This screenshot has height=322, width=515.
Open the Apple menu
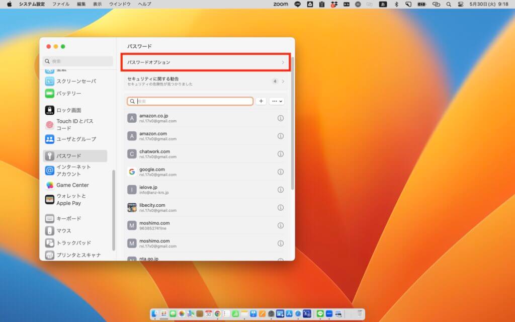[x=9, y=4]
